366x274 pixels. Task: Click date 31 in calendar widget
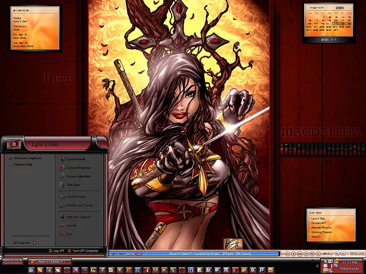336,30
